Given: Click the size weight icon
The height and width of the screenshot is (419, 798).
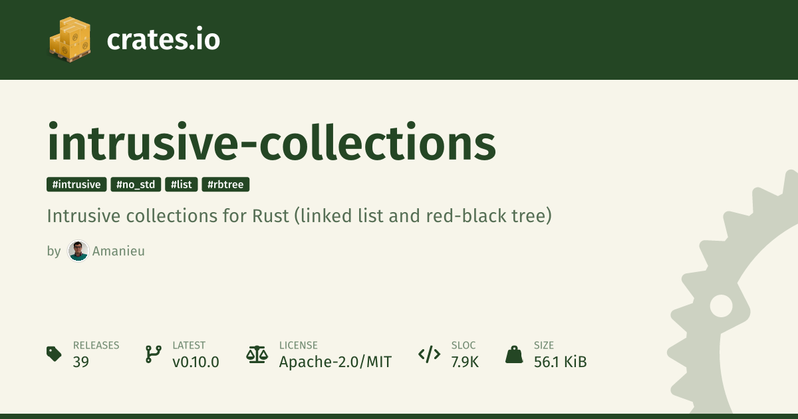Looking at the screenshot, I should tap(514, 354).
